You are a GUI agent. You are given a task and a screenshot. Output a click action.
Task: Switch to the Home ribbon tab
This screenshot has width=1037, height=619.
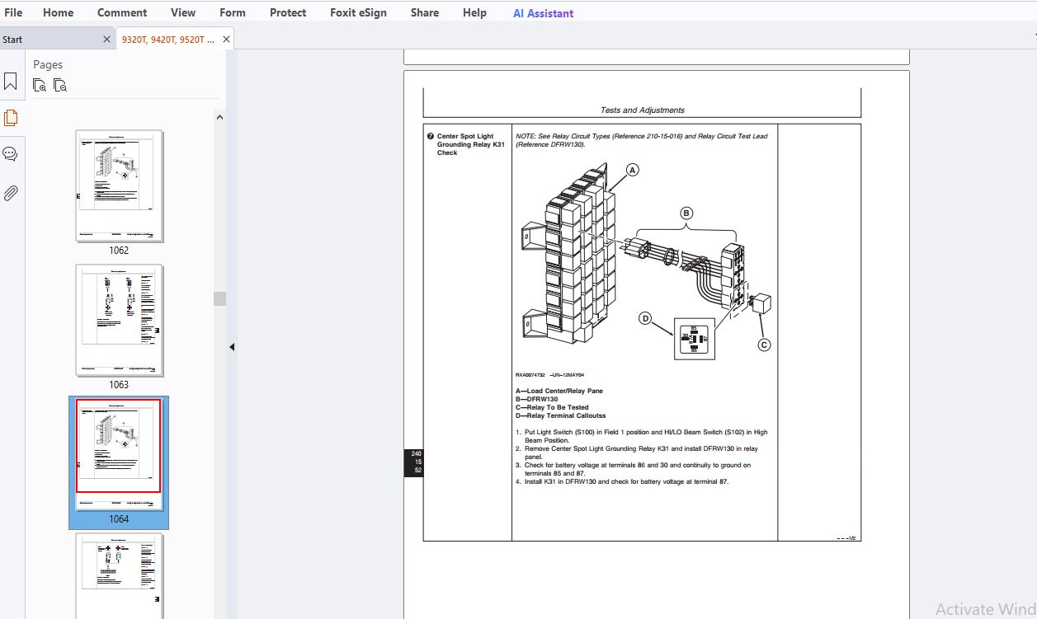tap(58, 12)
